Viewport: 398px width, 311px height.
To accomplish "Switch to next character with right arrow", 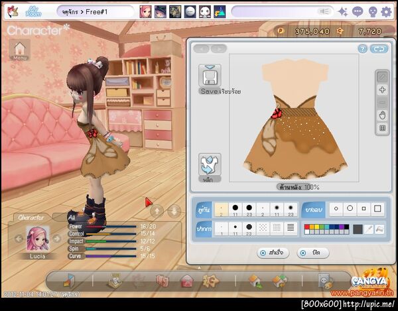I will click(x=57, y=239).
